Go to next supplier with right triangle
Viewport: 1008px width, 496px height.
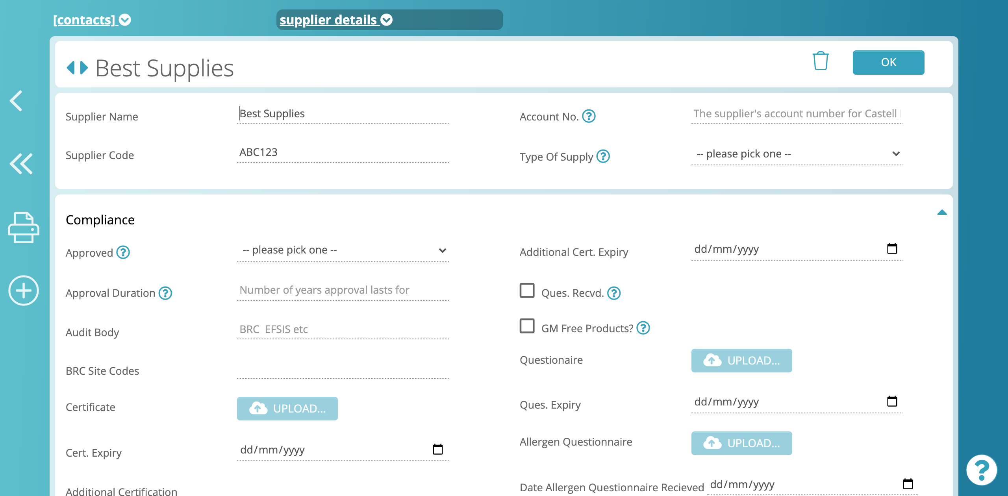click(84, 68)
